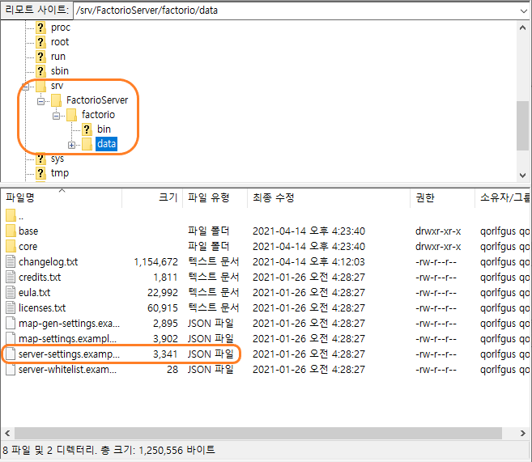
Task: Sort by 파일명 column header
Action: click(x=62, y=197)
